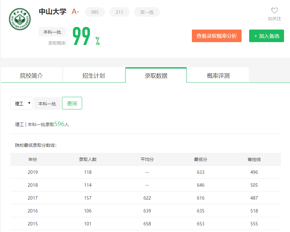The image size is (290, 232).
Task: Click the 2017 year cell
Action: click(x=33, y=198)
